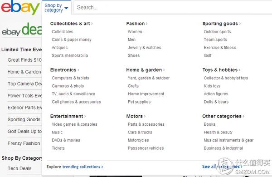272x177 pixels.
Task: Open the Entertainment category heading
Action: coord(68,116)
